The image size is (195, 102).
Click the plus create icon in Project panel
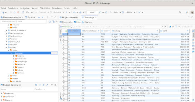click(x=43, y=85)
